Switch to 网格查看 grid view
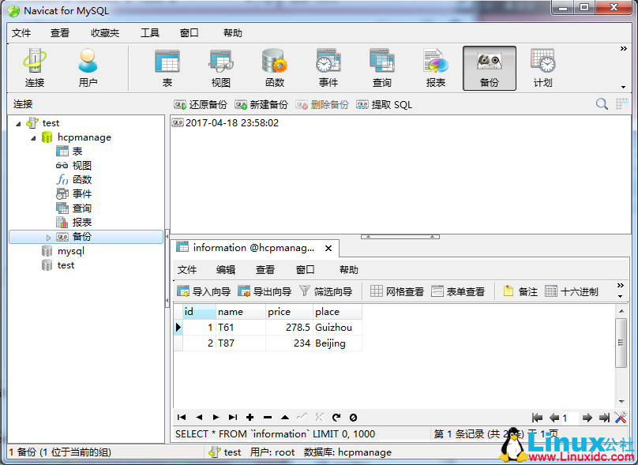The height and width of the screenshot is (465, 638). click(x=397, y=291)
